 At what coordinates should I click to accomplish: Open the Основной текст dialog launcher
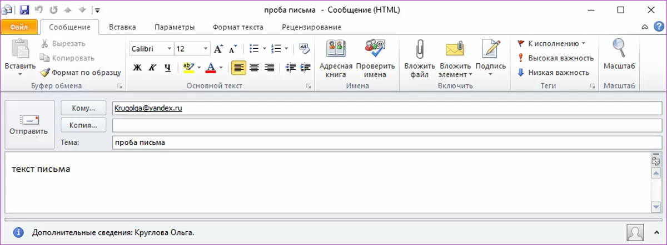[309, 86]
